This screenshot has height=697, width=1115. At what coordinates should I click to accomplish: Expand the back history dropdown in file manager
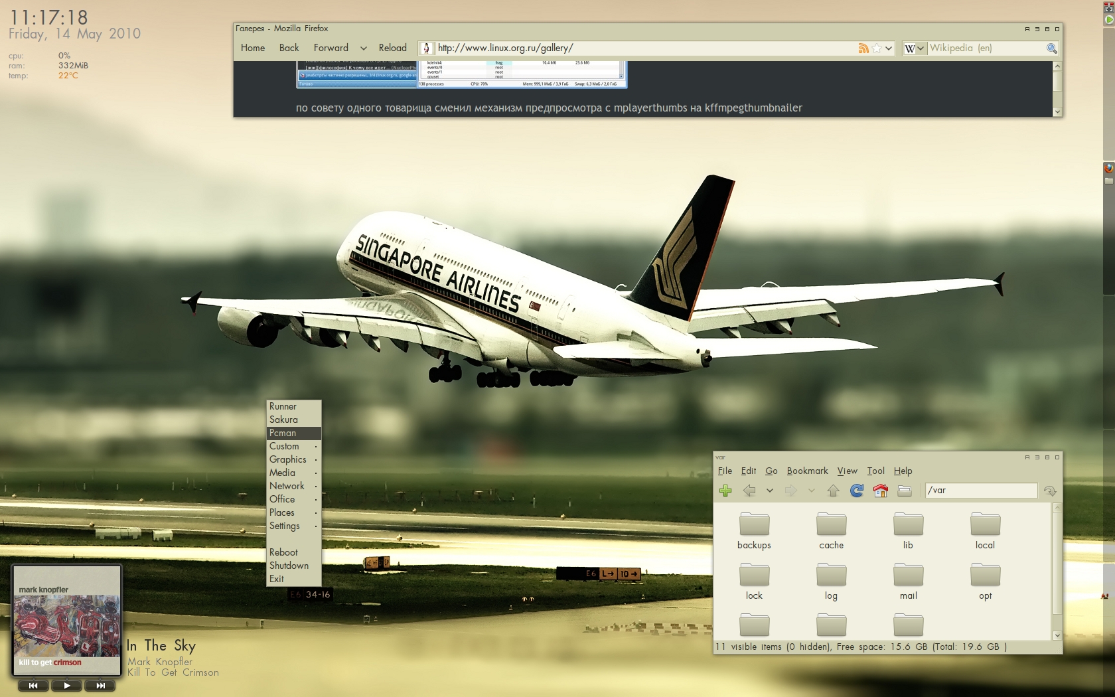770,491
